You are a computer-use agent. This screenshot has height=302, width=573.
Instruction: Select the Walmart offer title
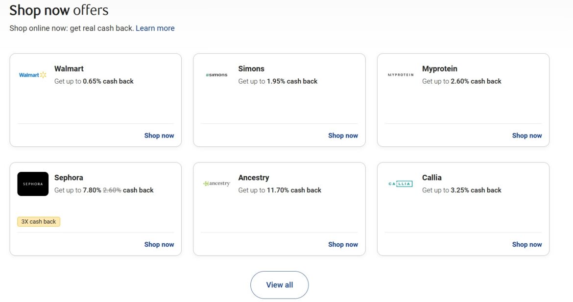point(69,69)
